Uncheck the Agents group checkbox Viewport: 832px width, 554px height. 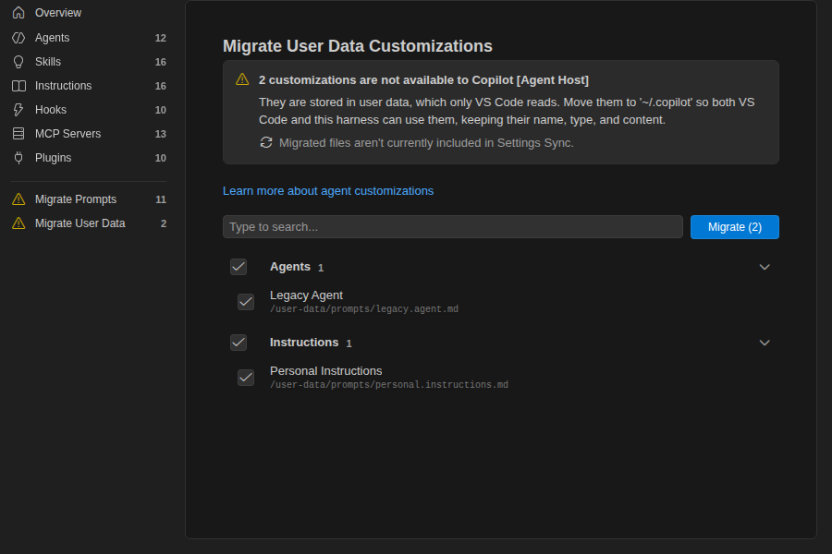point(239,267)
